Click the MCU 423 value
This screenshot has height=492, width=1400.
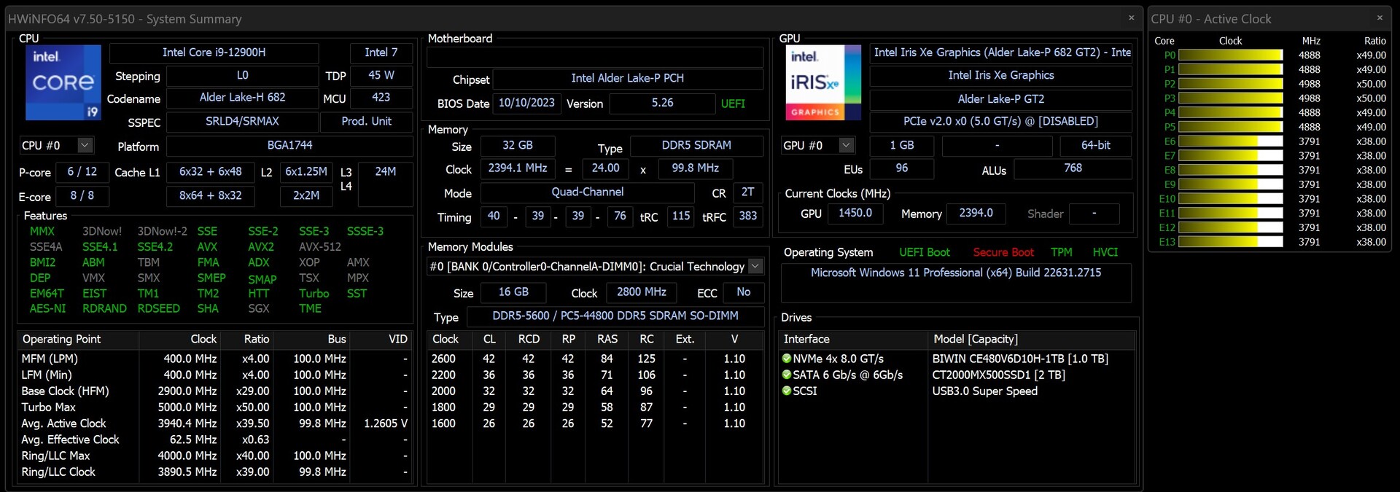381,98
